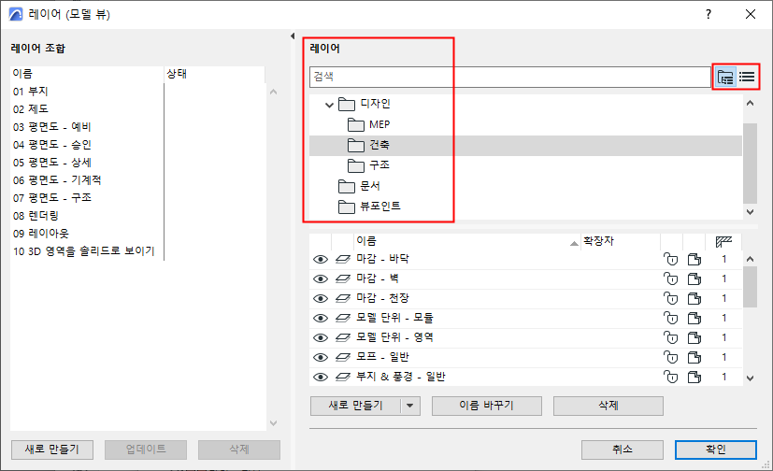Toggle the lock icon for 부지 & 풍경 - 일반
Screen dimensions: 773x471
[x=670, y=377]
